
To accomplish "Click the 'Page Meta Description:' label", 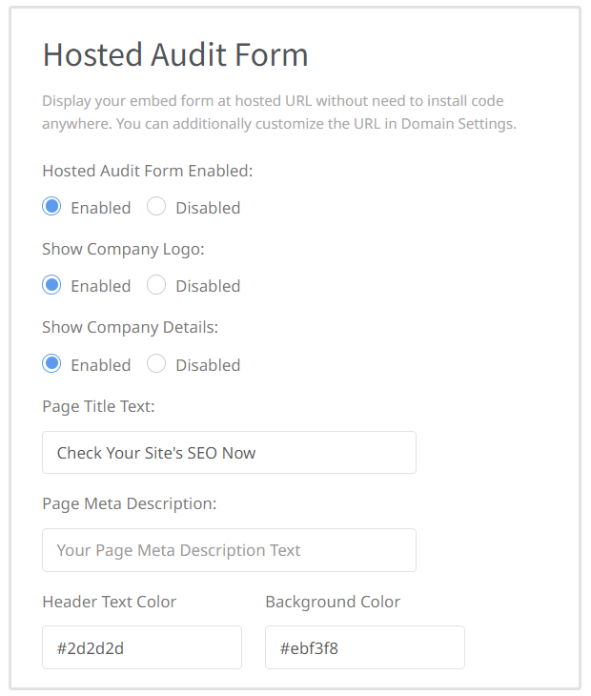I will pos(129,503).
